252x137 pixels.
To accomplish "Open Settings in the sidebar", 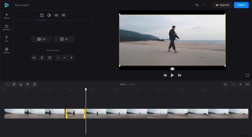I will (7, 50).
